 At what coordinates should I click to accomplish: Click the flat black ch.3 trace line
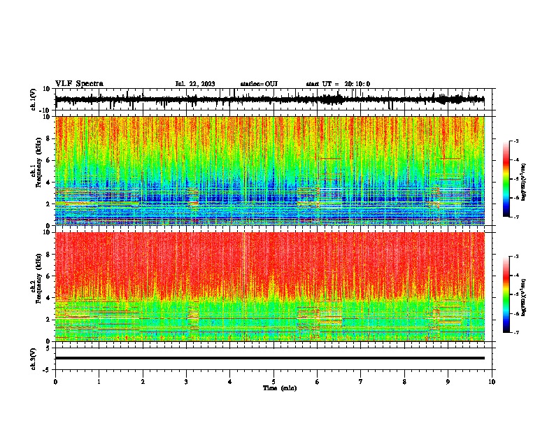270,358
